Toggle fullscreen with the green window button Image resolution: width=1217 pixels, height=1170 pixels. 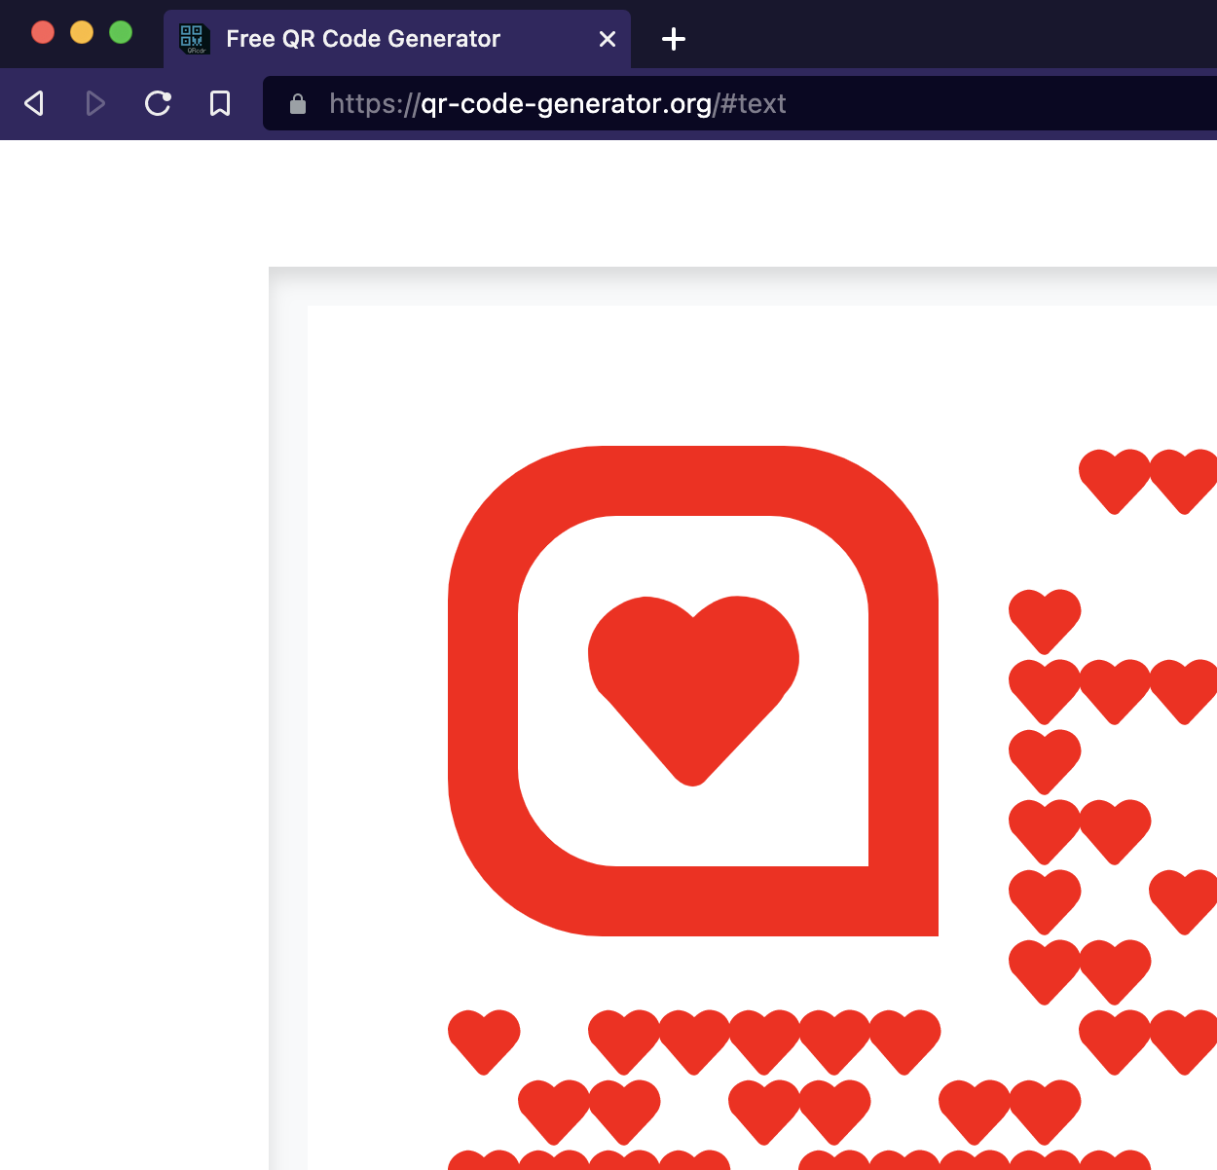pos(120,31)
